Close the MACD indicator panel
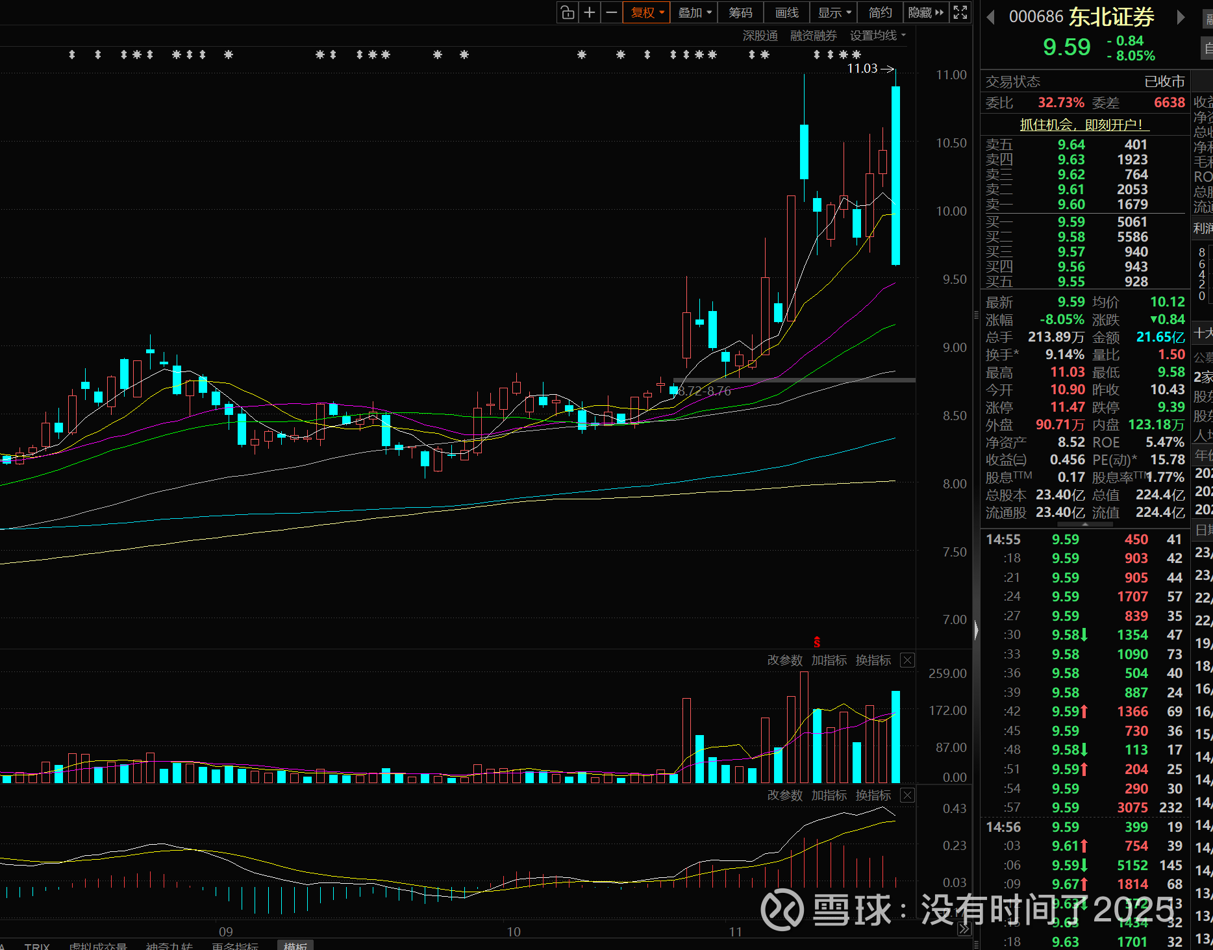Screen dimensions: 1213x950 point(908,795)
